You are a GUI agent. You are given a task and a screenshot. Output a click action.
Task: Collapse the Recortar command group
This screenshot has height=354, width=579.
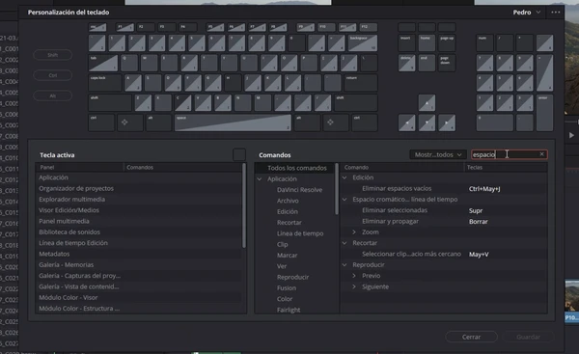[345, 243]
